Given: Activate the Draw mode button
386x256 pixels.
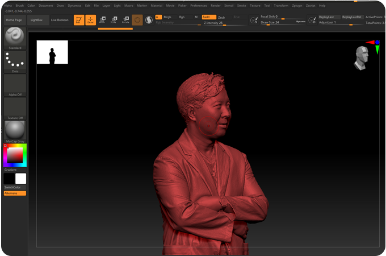Looking at the screenshot, I should point(90,20).
